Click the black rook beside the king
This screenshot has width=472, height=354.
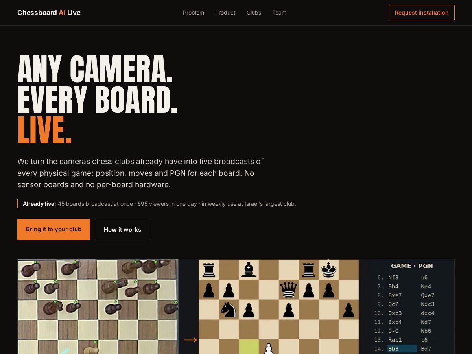[309, 270]
